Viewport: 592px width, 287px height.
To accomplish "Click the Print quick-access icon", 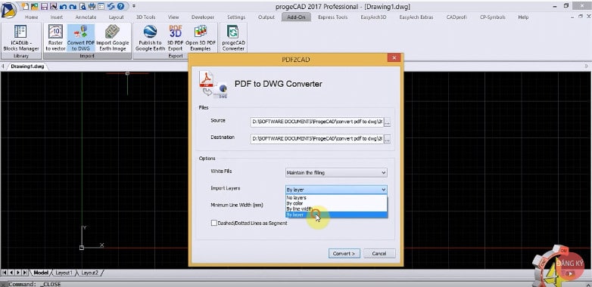I will [92, 6].
